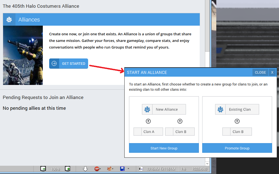This screenshot has height=174, width=279.
Task: Click the GET STARTED button
Action: [69, 64]
